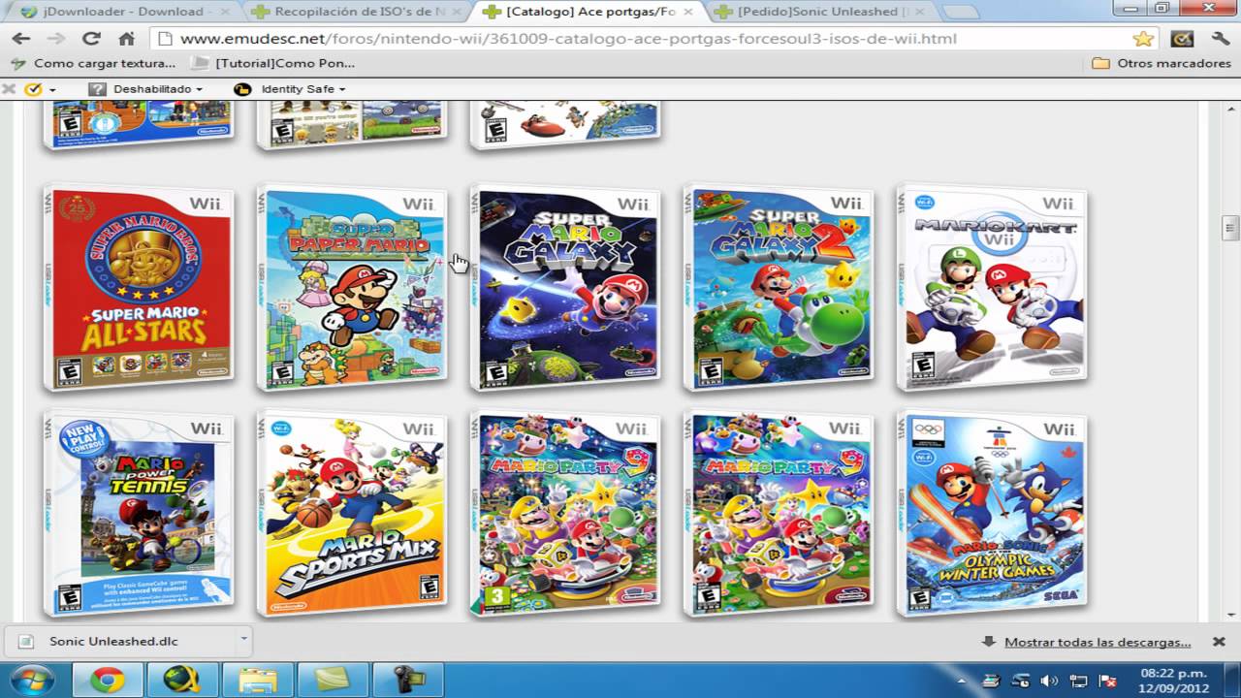Image resolution: width=1241 pixels, height=698 pixels.
Task: Open the Super Paper Mario cover
Action: pyautogui.click(x=352, y=288)
